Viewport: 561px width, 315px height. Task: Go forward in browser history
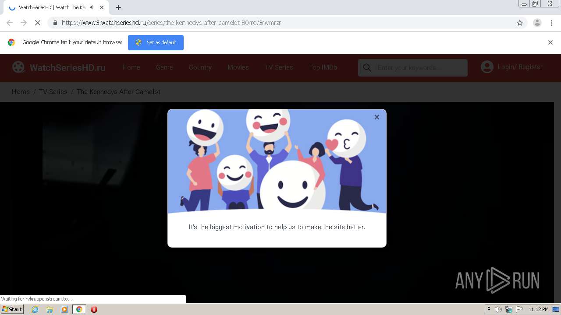tap(24, 23)
